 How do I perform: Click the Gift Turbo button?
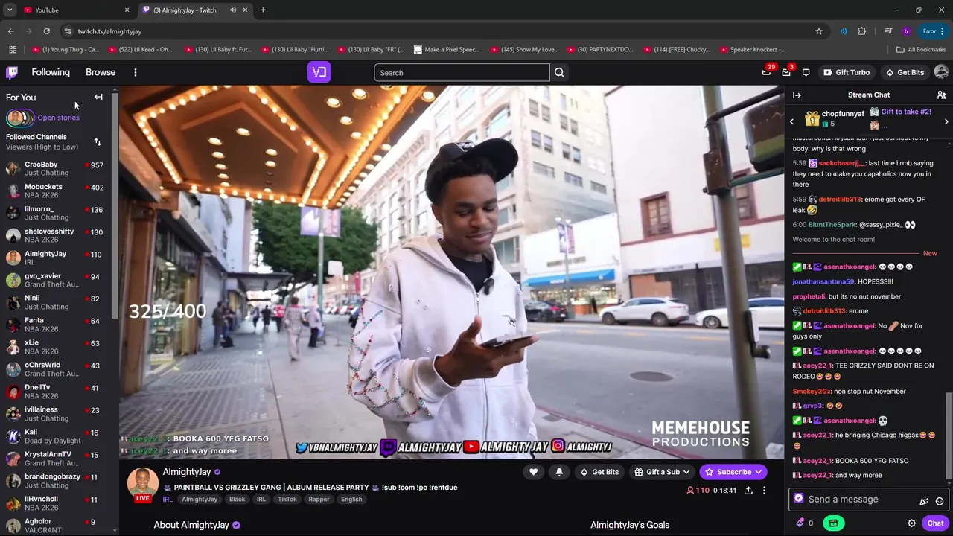(x=847, y=72)
